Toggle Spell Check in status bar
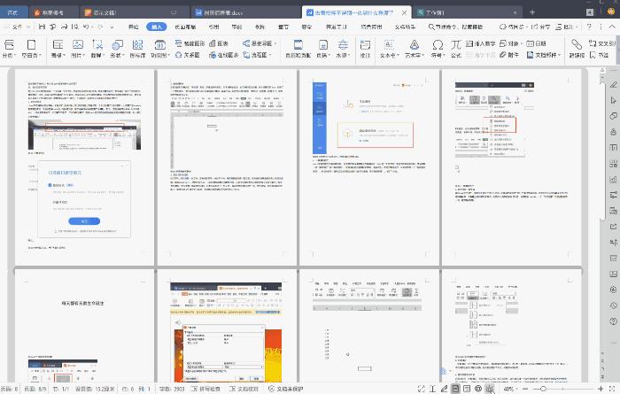 click(205, 389)
